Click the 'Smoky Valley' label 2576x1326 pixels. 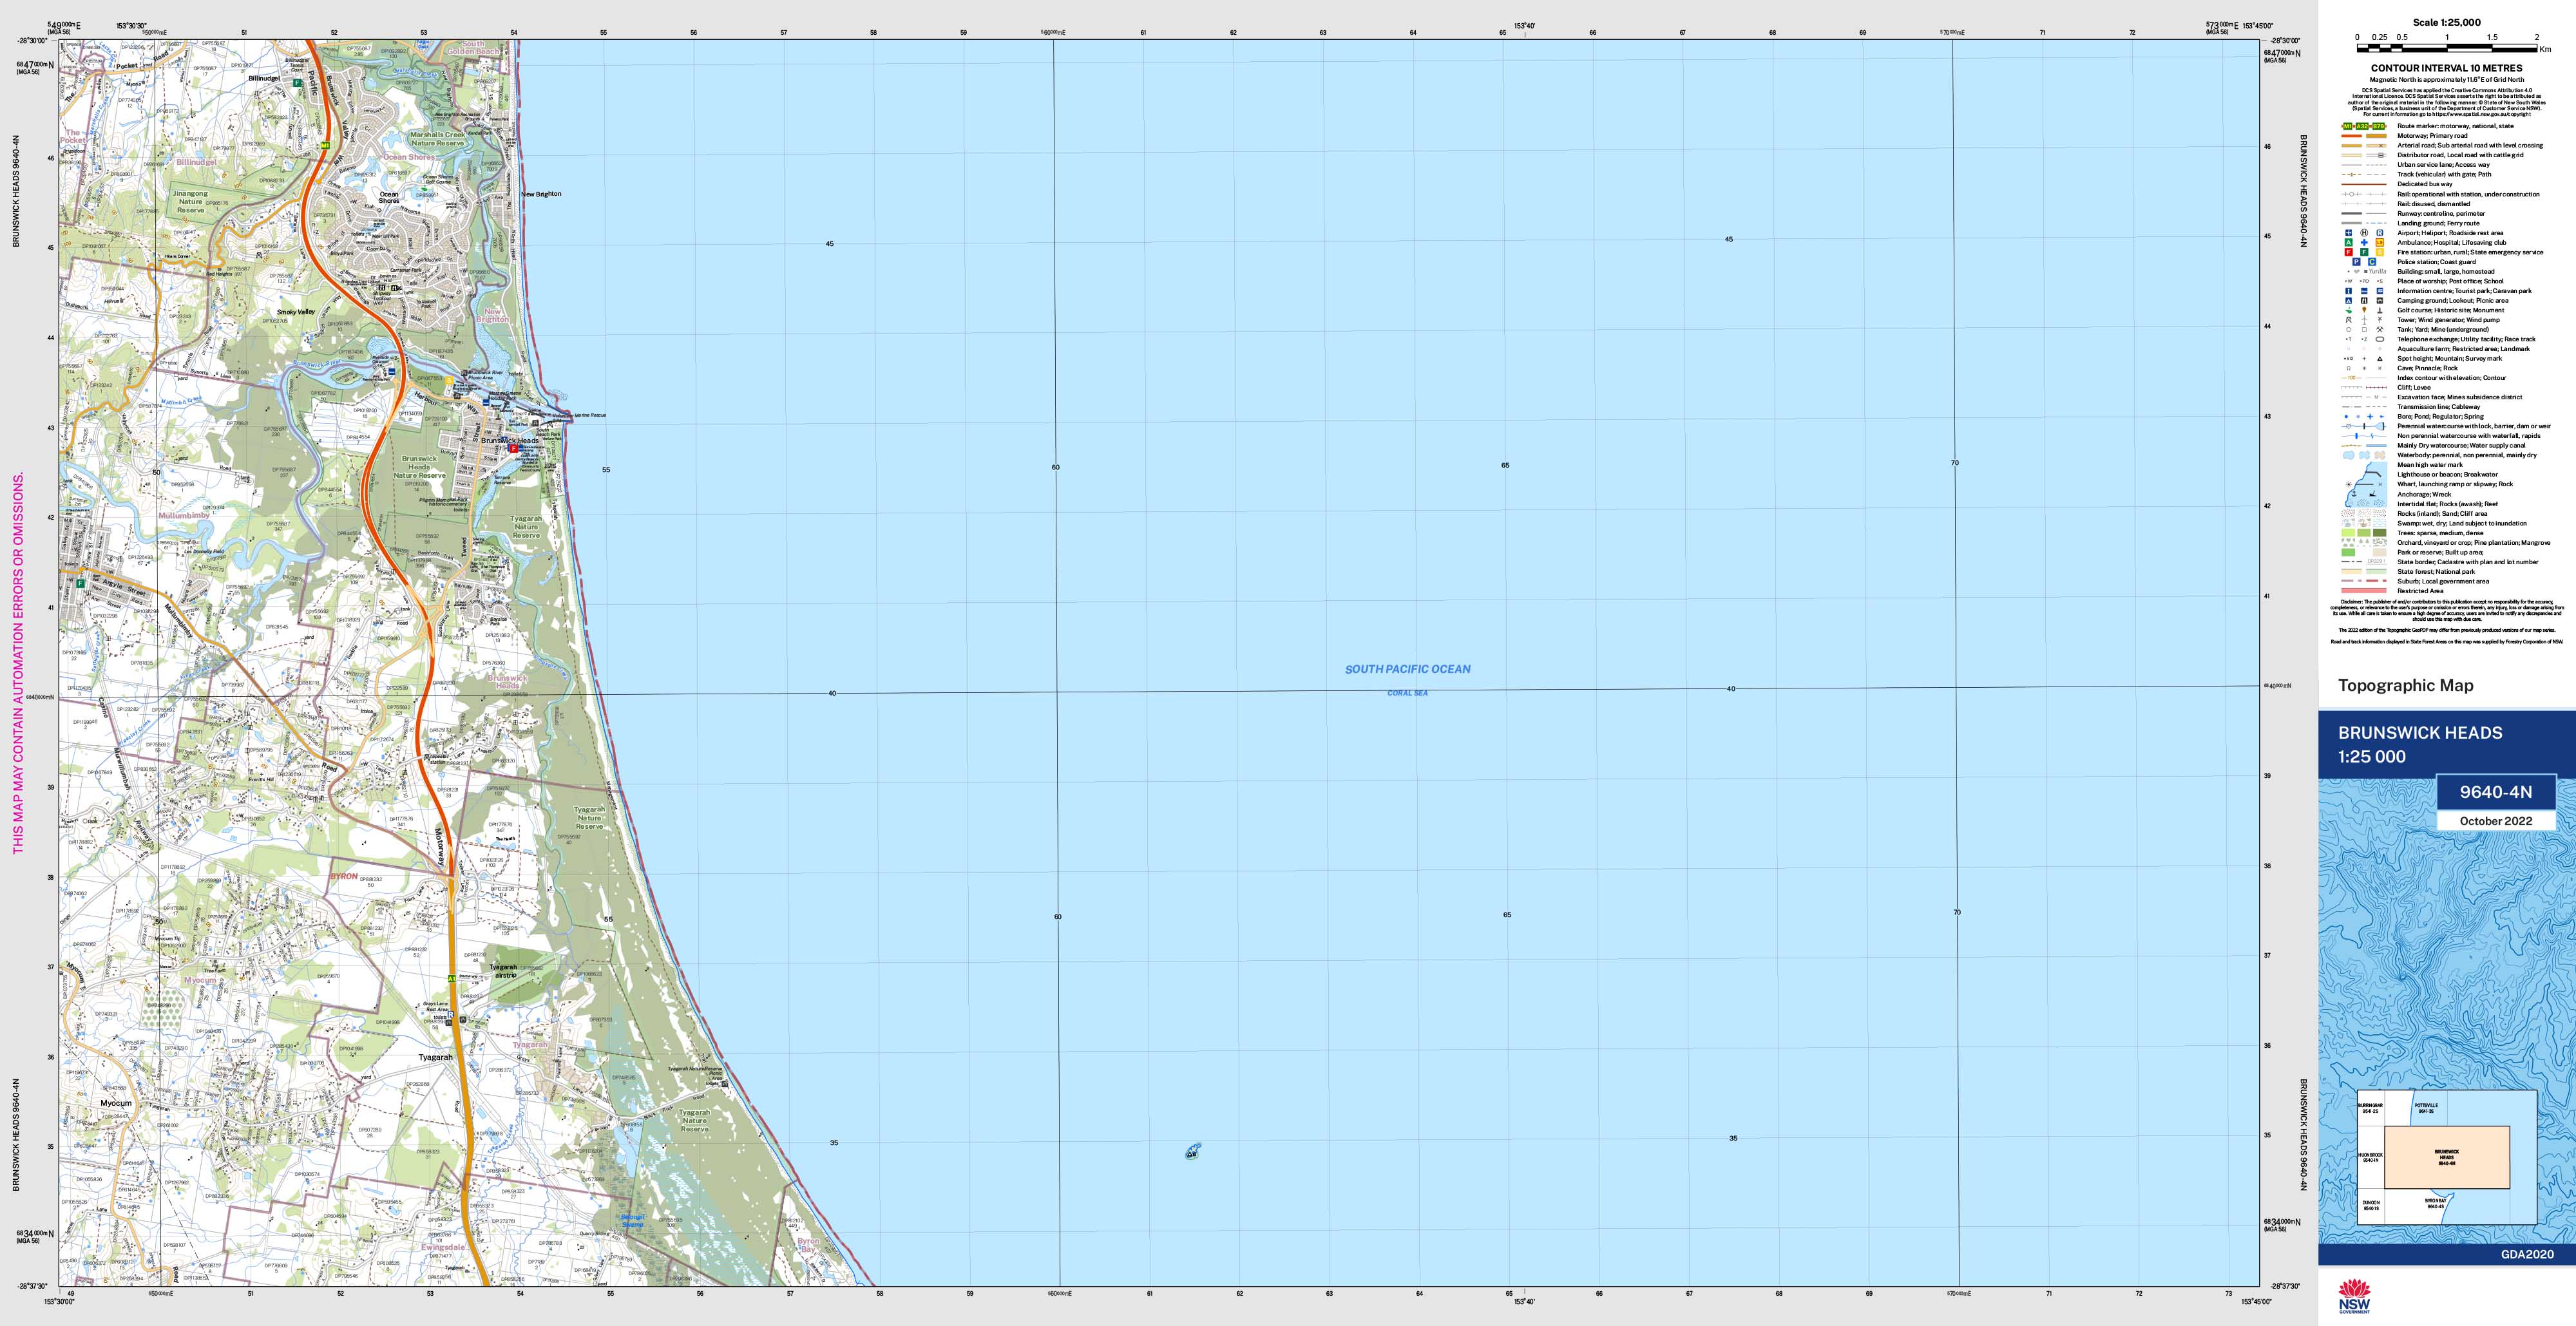coord(296,312)
